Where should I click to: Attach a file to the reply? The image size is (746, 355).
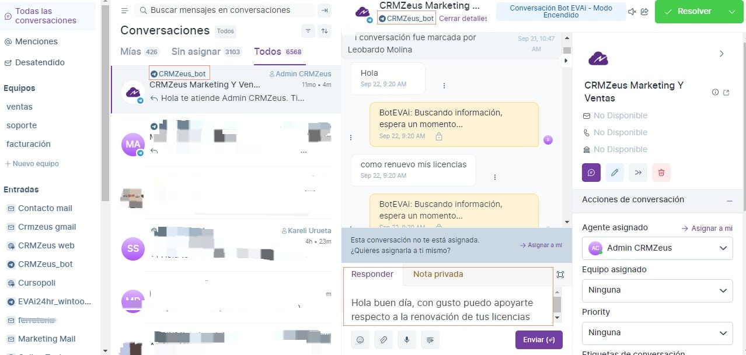coord(384,339)
